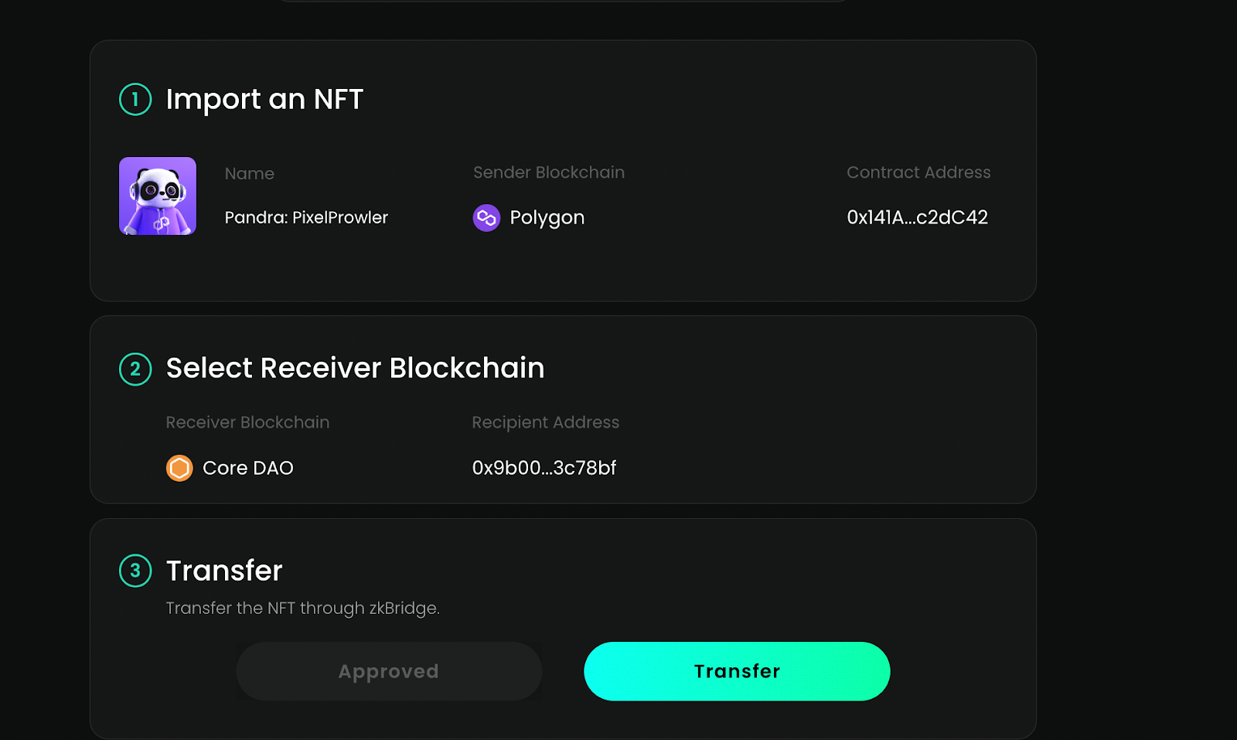Click the Import an NFT heading
This screenshot has width=1237, height=740.
pos(264,99)
